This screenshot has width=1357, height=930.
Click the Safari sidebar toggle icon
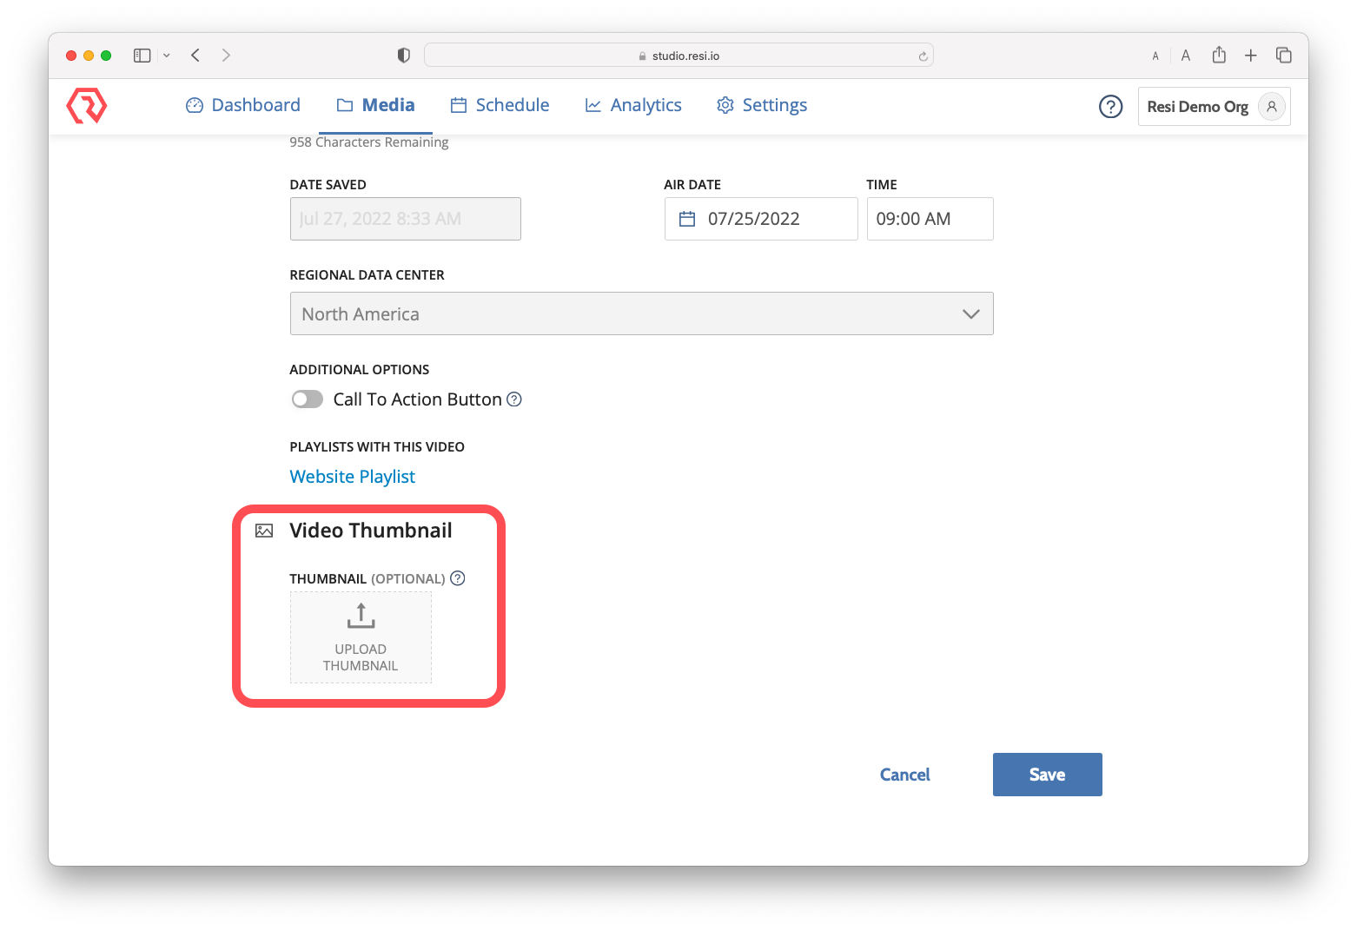[142, 56]
